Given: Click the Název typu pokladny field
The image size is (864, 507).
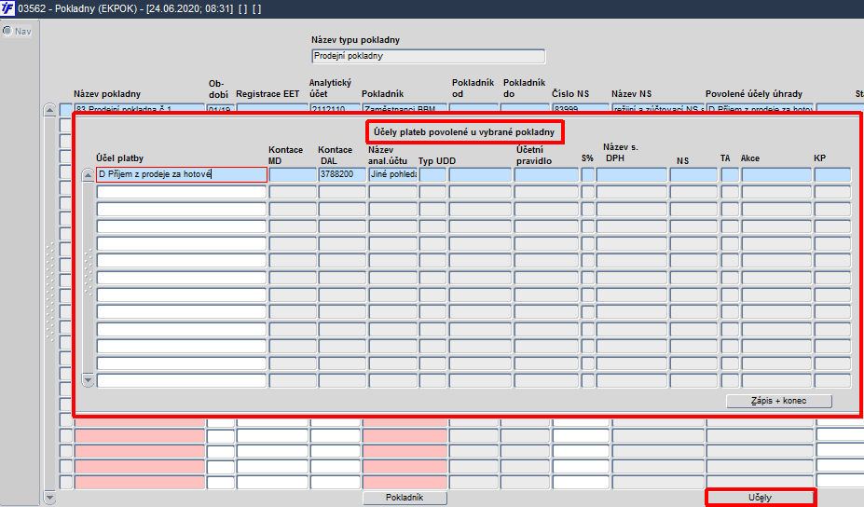Looking at the screenshot, I should pos(428,56).
